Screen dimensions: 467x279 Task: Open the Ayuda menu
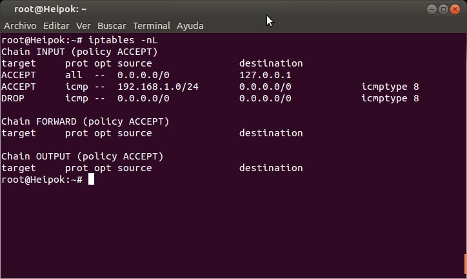(190, 26)
